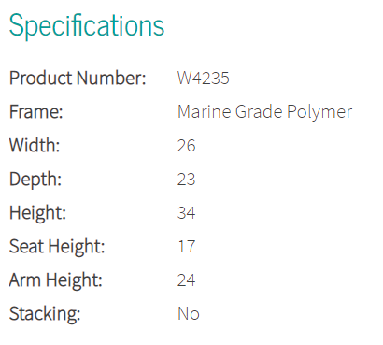
Task: Click the word Polymer in Frame value
Action: [x=319, y=113]
